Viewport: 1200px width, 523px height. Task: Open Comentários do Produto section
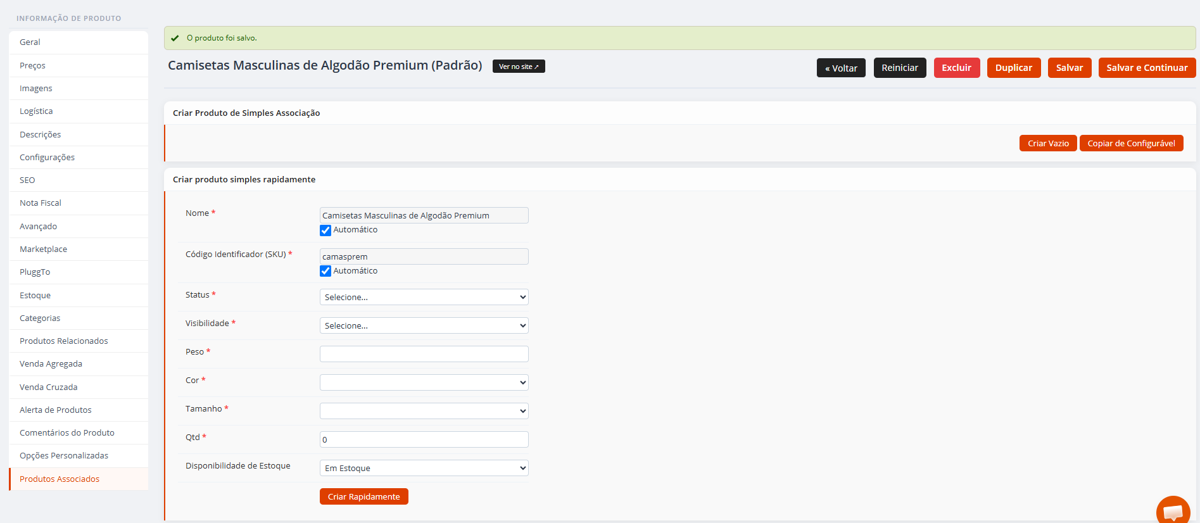tap(79, 432)
